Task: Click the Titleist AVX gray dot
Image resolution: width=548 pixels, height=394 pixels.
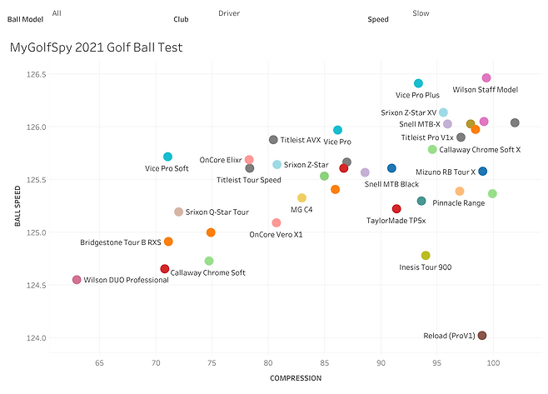Action: [x=273, y=139]
